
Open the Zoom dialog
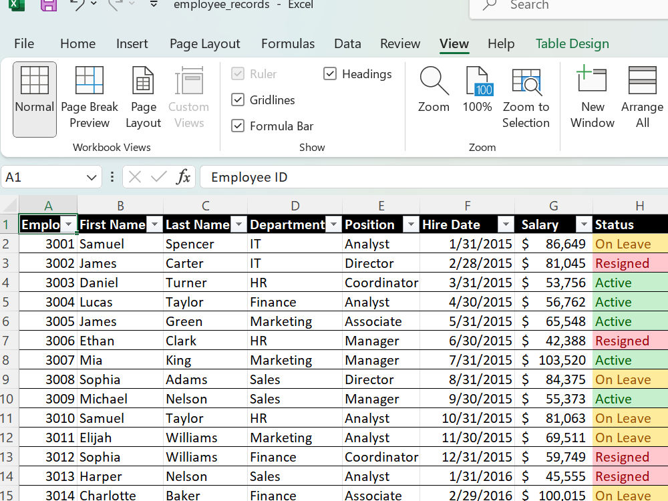pos(434,90)
